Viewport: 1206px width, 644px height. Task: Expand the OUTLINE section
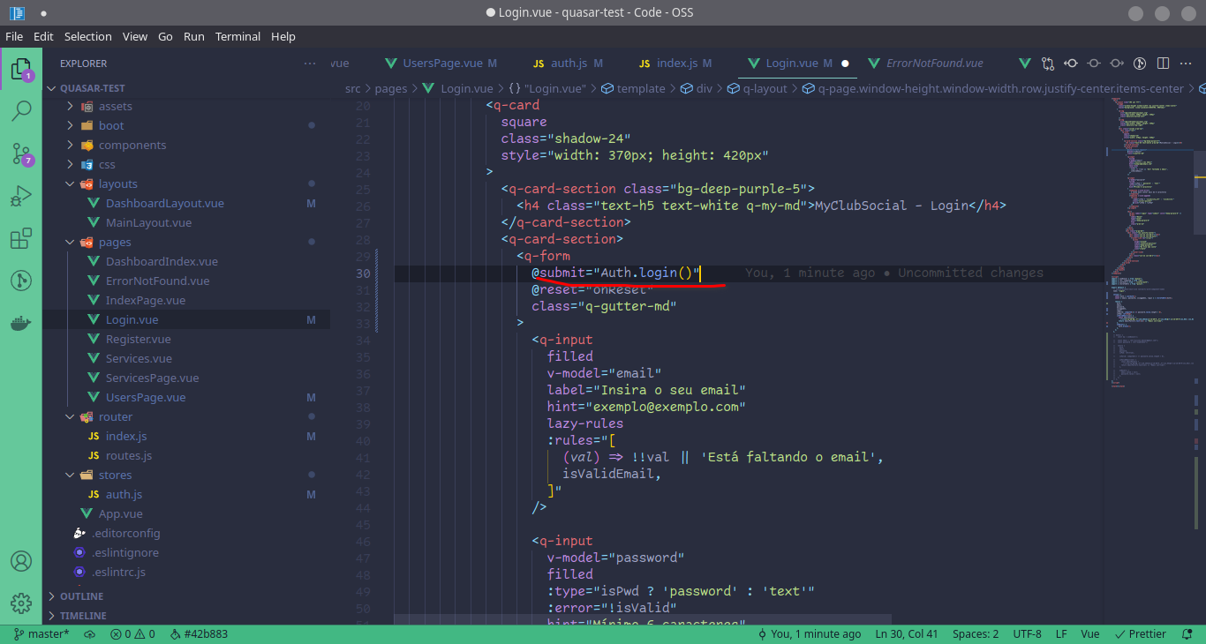click(79, 595)
